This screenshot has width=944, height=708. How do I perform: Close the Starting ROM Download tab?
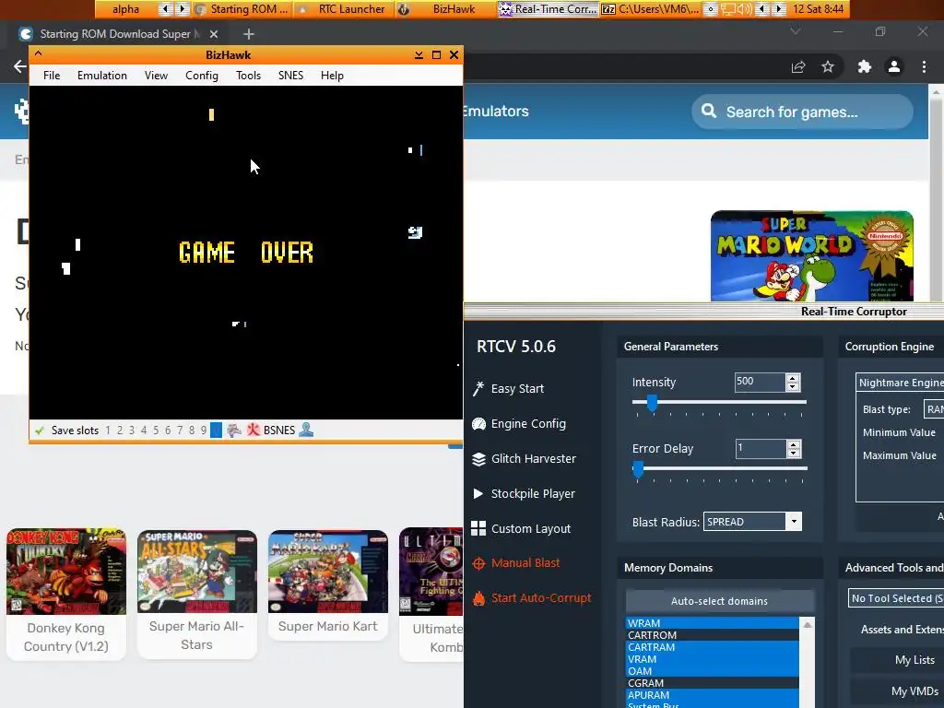point(214,34)
